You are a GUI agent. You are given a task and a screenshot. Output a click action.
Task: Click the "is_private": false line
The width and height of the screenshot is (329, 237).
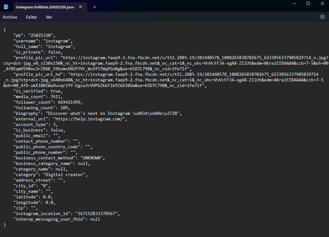pos(38,52)
